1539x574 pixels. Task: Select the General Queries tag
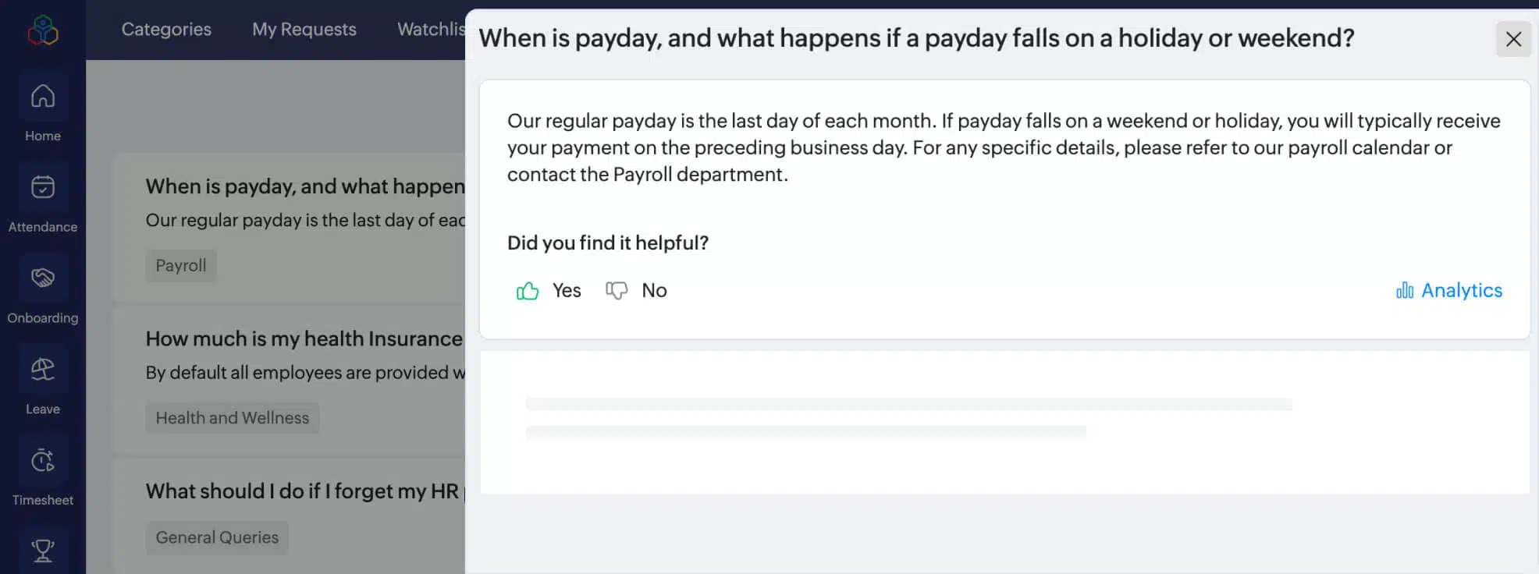pyautogui.click(x=217, y=537)
